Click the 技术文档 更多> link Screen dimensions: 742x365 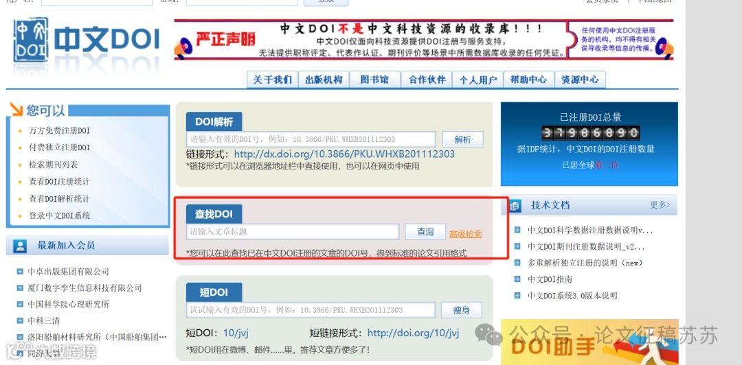(x=660, y=205)
